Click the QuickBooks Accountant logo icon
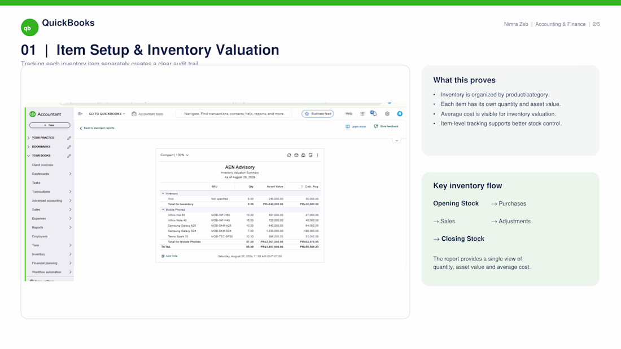The height and width of the screenshot is (349, 621). (x=33, y=114)
